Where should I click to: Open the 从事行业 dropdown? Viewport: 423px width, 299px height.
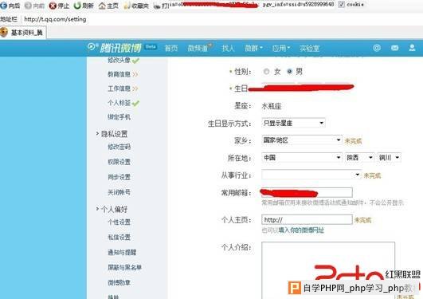[311, 175]
